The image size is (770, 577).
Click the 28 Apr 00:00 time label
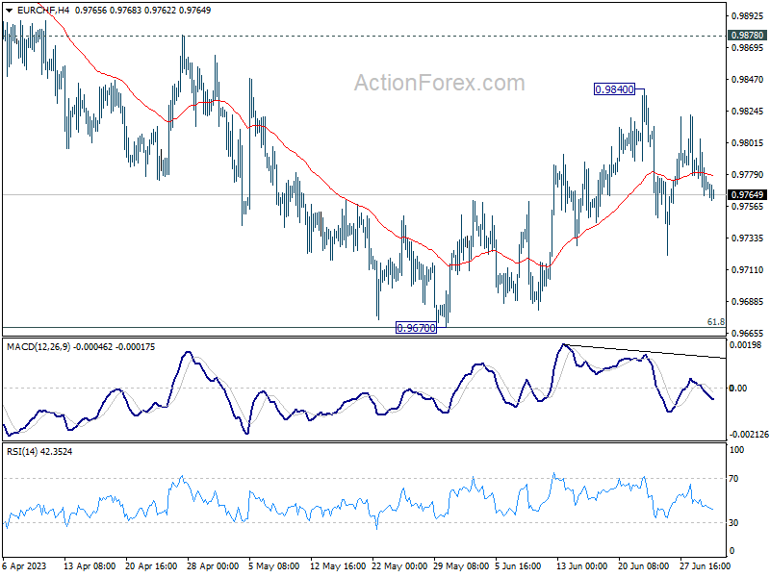(213, 565)
